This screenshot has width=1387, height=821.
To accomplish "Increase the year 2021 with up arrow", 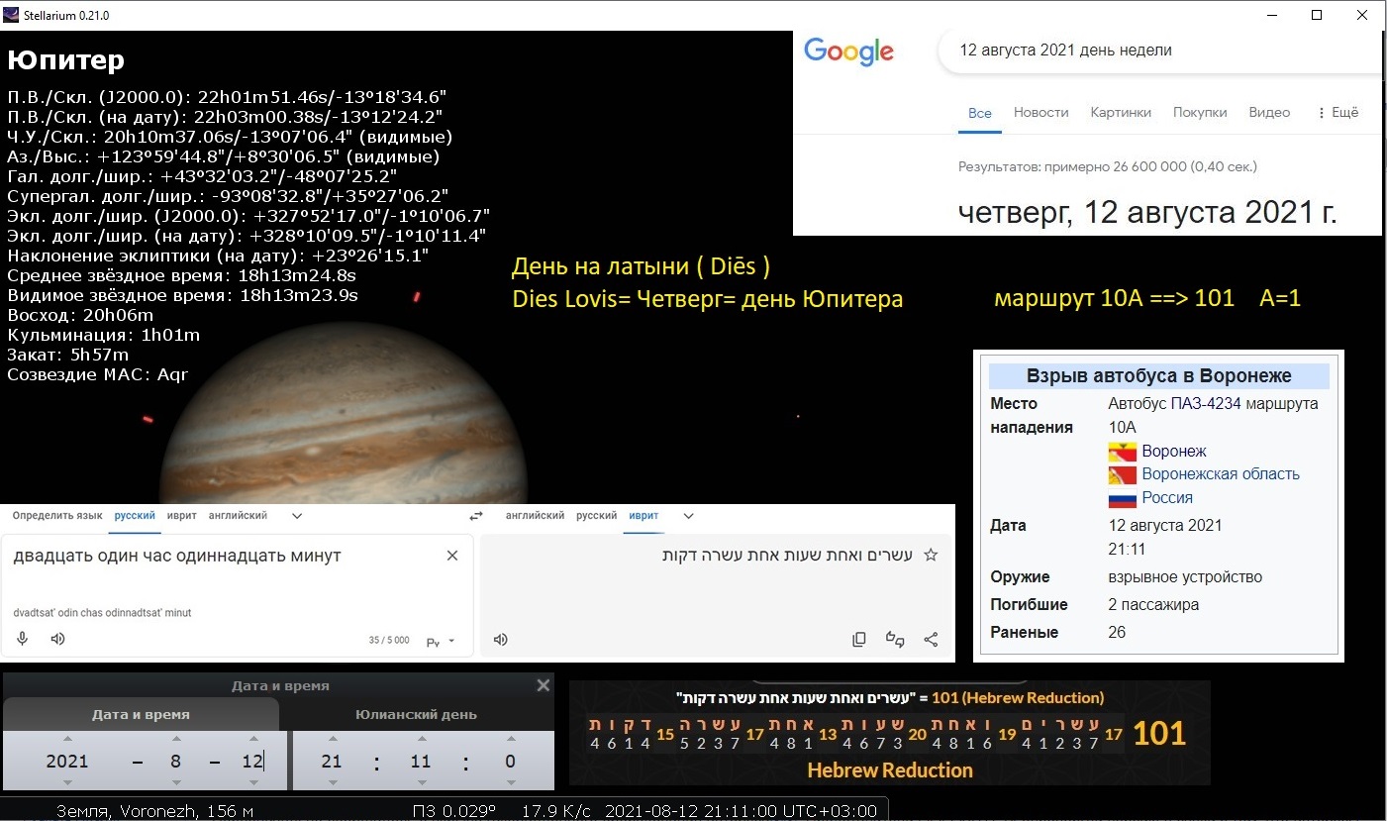I will [x=67, y=738].
